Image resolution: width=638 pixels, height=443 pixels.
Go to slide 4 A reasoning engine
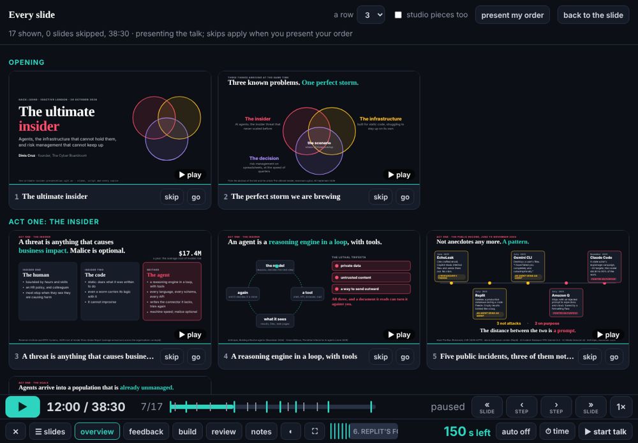point(405,357)
